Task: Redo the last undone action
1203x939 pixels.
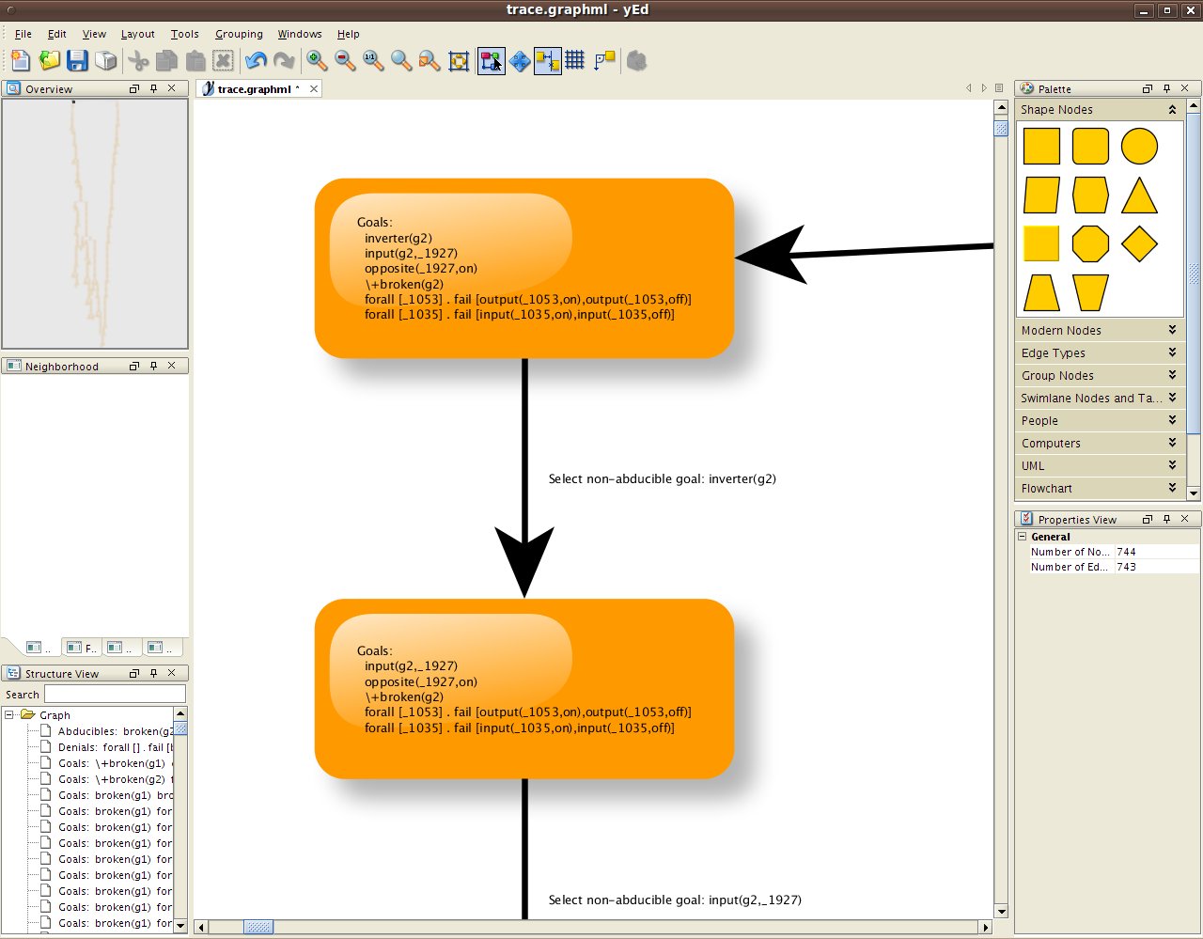Action: click(x=284, y=61)
